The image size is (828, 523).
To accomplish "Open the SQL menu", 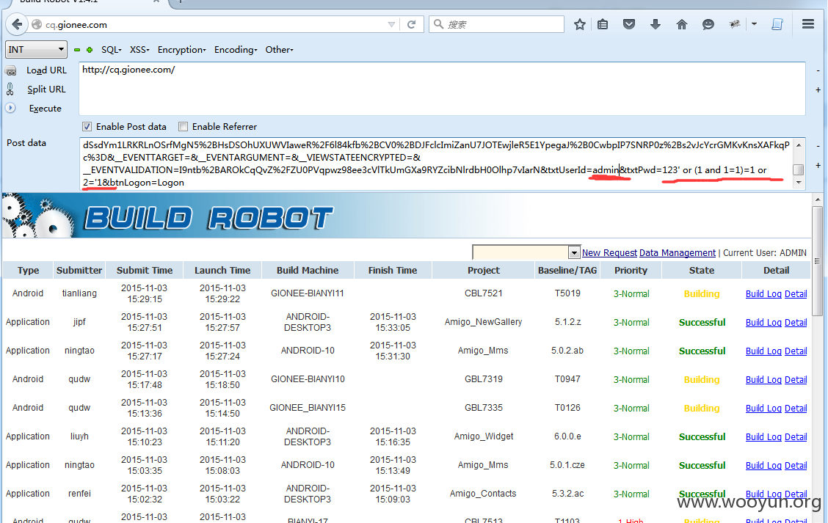I will [x=111, y=50].
